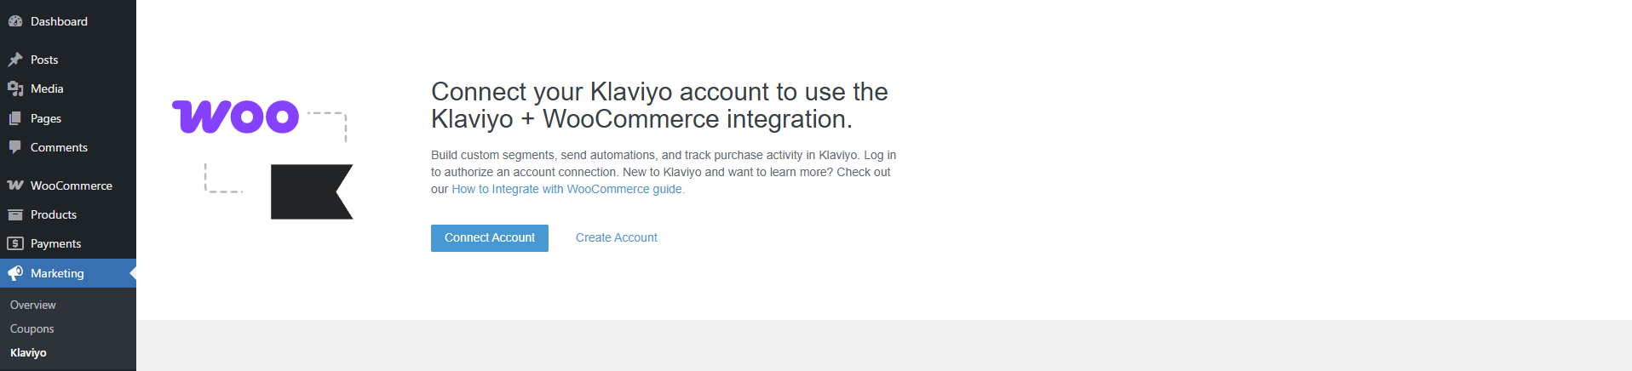Click the Payments dollar icon
1632x371 pixels.
[15, 243]
